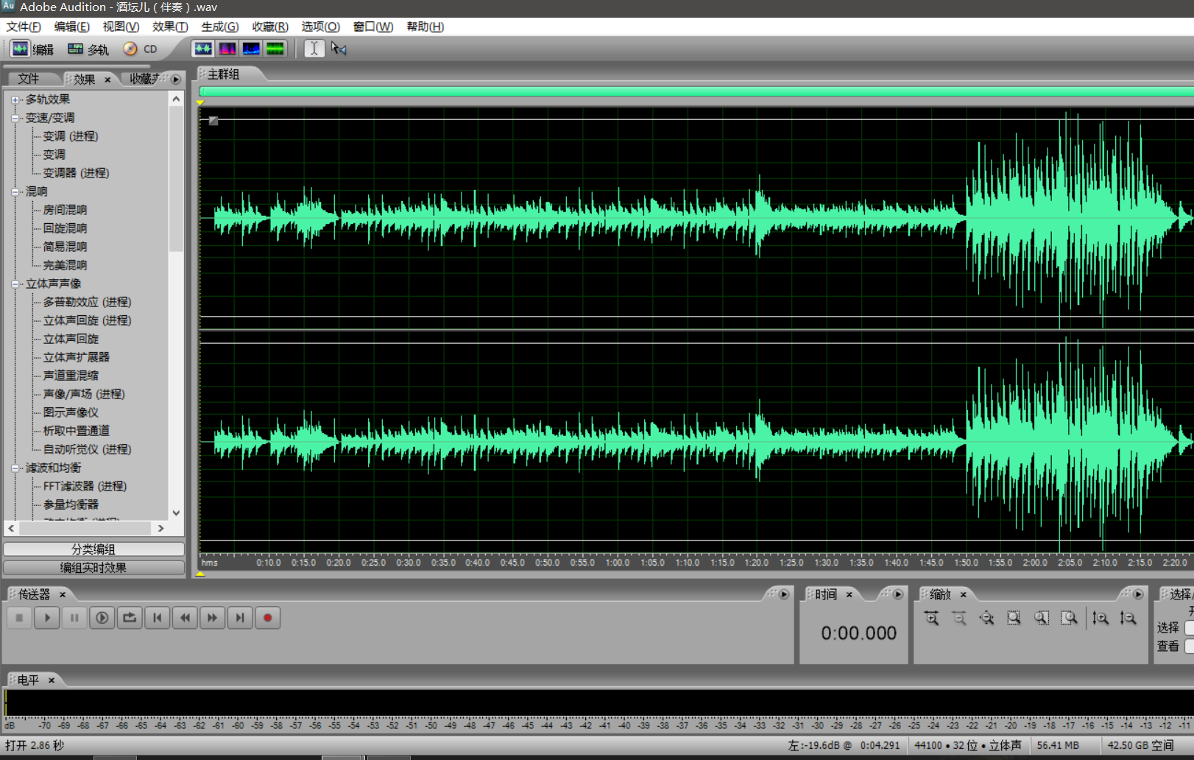Switch to Edit view (编辑)
This screenshot has width=1194, height=760.
pos(32,49)
